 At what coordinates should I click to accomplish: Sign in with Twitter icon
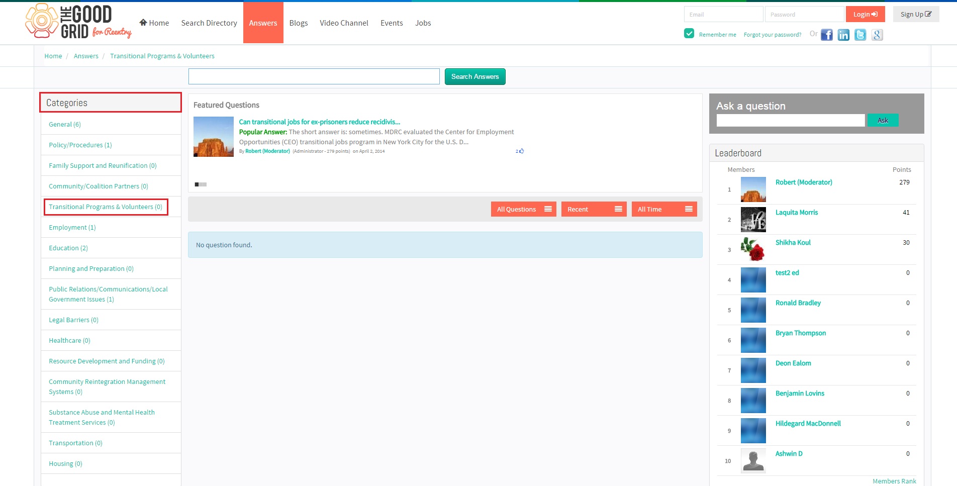860,35
